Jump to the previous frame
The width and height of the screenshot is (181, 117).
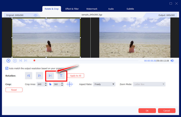click(x=21, y=61)
